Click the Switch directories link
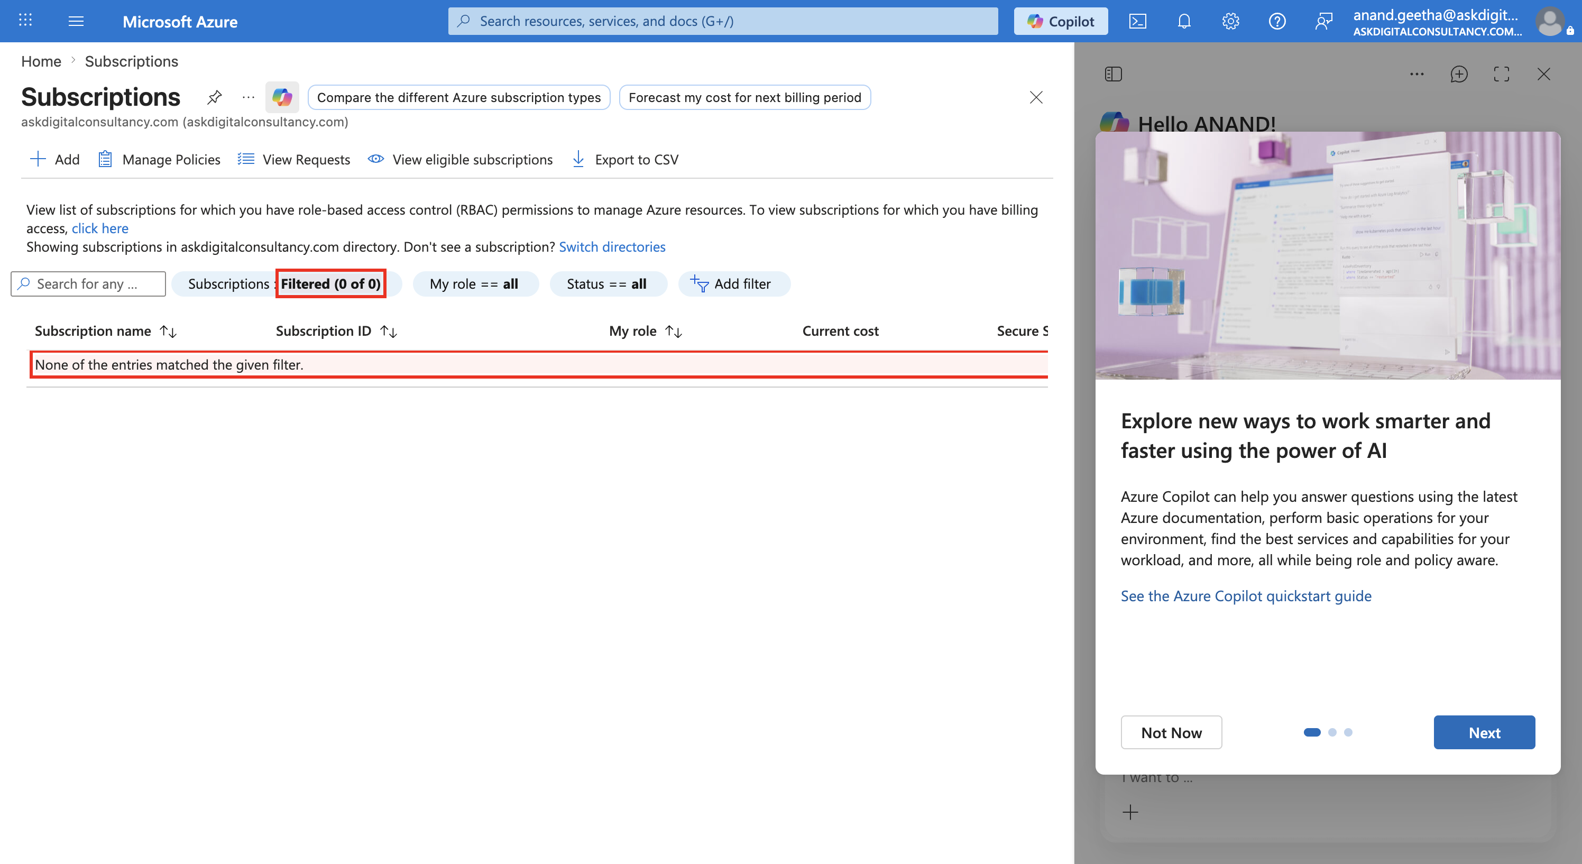This screenshot has height=864, width=1582. (612, 247)
